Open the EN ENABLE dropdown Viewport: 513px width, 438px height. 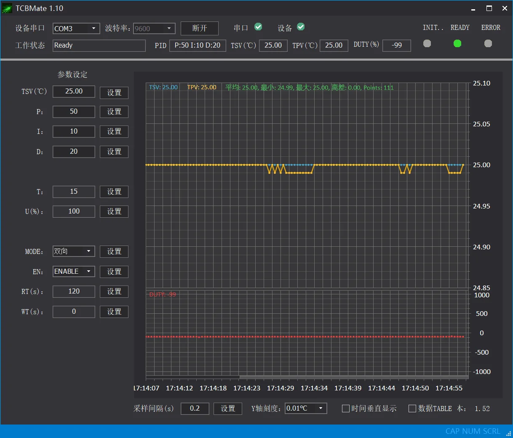point(88,271)
